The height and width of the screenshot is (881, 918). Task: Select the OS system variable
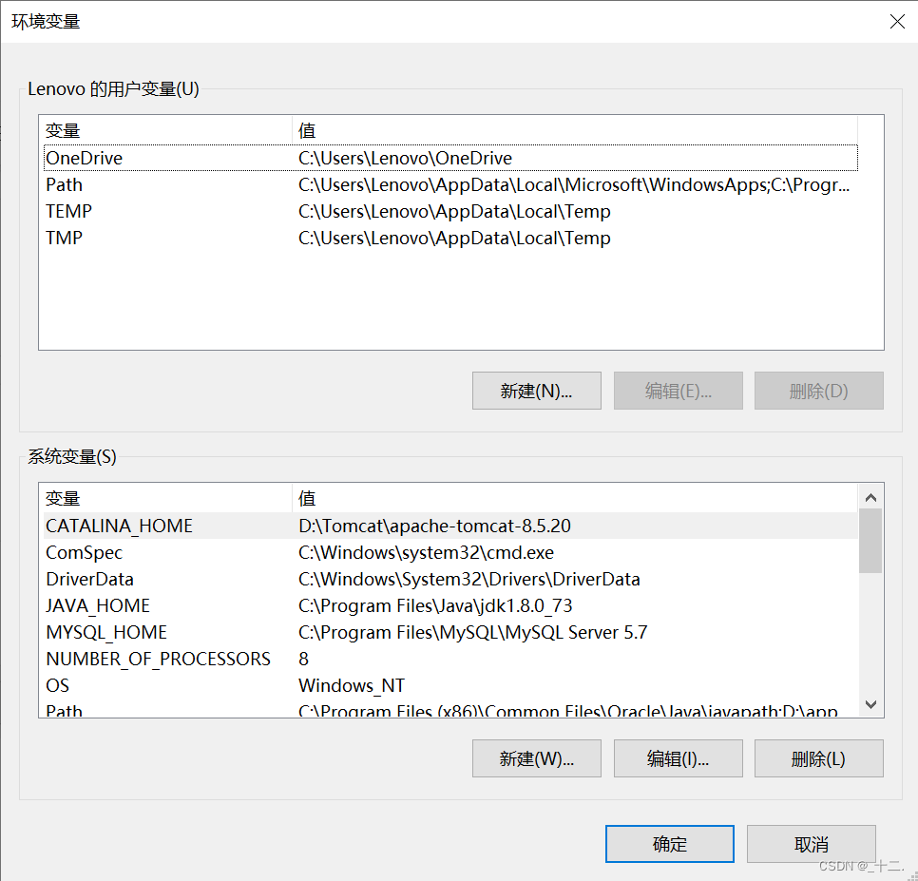[450, 685]
